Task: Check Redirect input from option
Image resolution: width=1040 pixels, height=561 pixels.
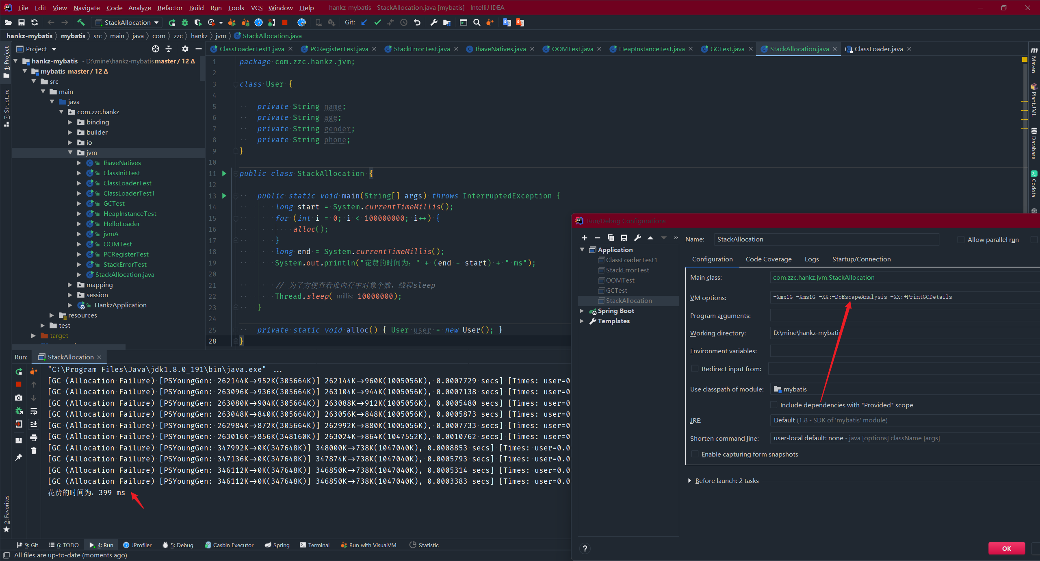Action: 695,369
